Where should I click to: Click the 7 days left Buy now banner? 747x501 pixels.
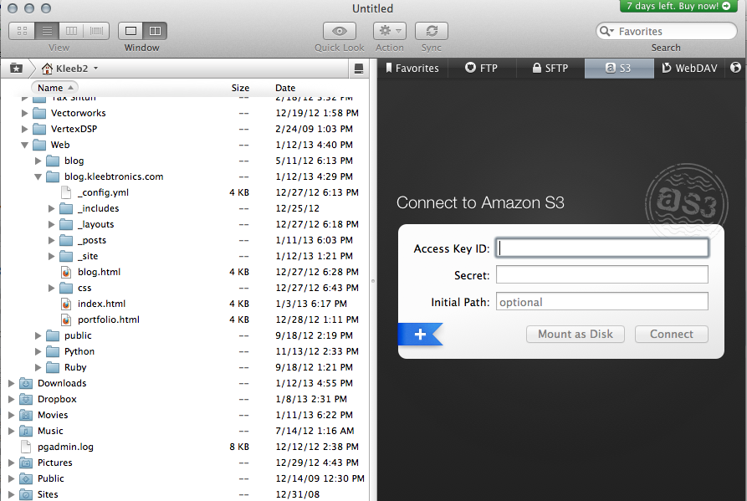point(678,6)
